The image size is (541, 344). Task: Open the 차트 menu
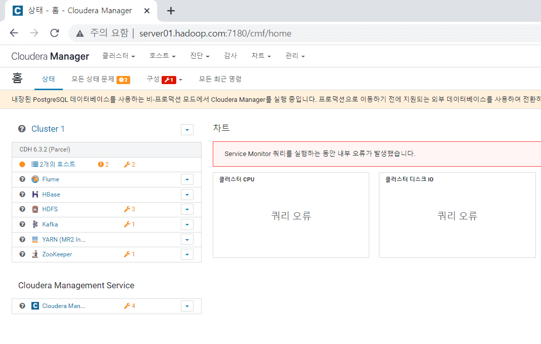click(261, 56)
